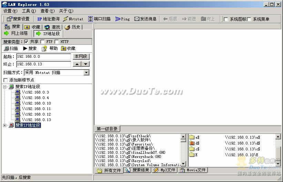Viewport: 283px width, 182px height.
Task: Click the 第一级目录 tab
Action: tap(107, 129)
